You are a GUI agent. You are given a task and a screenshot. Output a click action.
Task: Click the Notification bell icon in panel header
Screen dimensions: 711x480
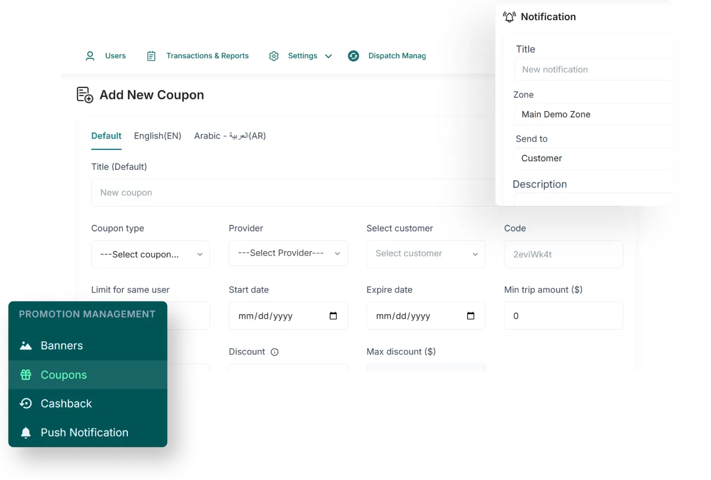509,17
